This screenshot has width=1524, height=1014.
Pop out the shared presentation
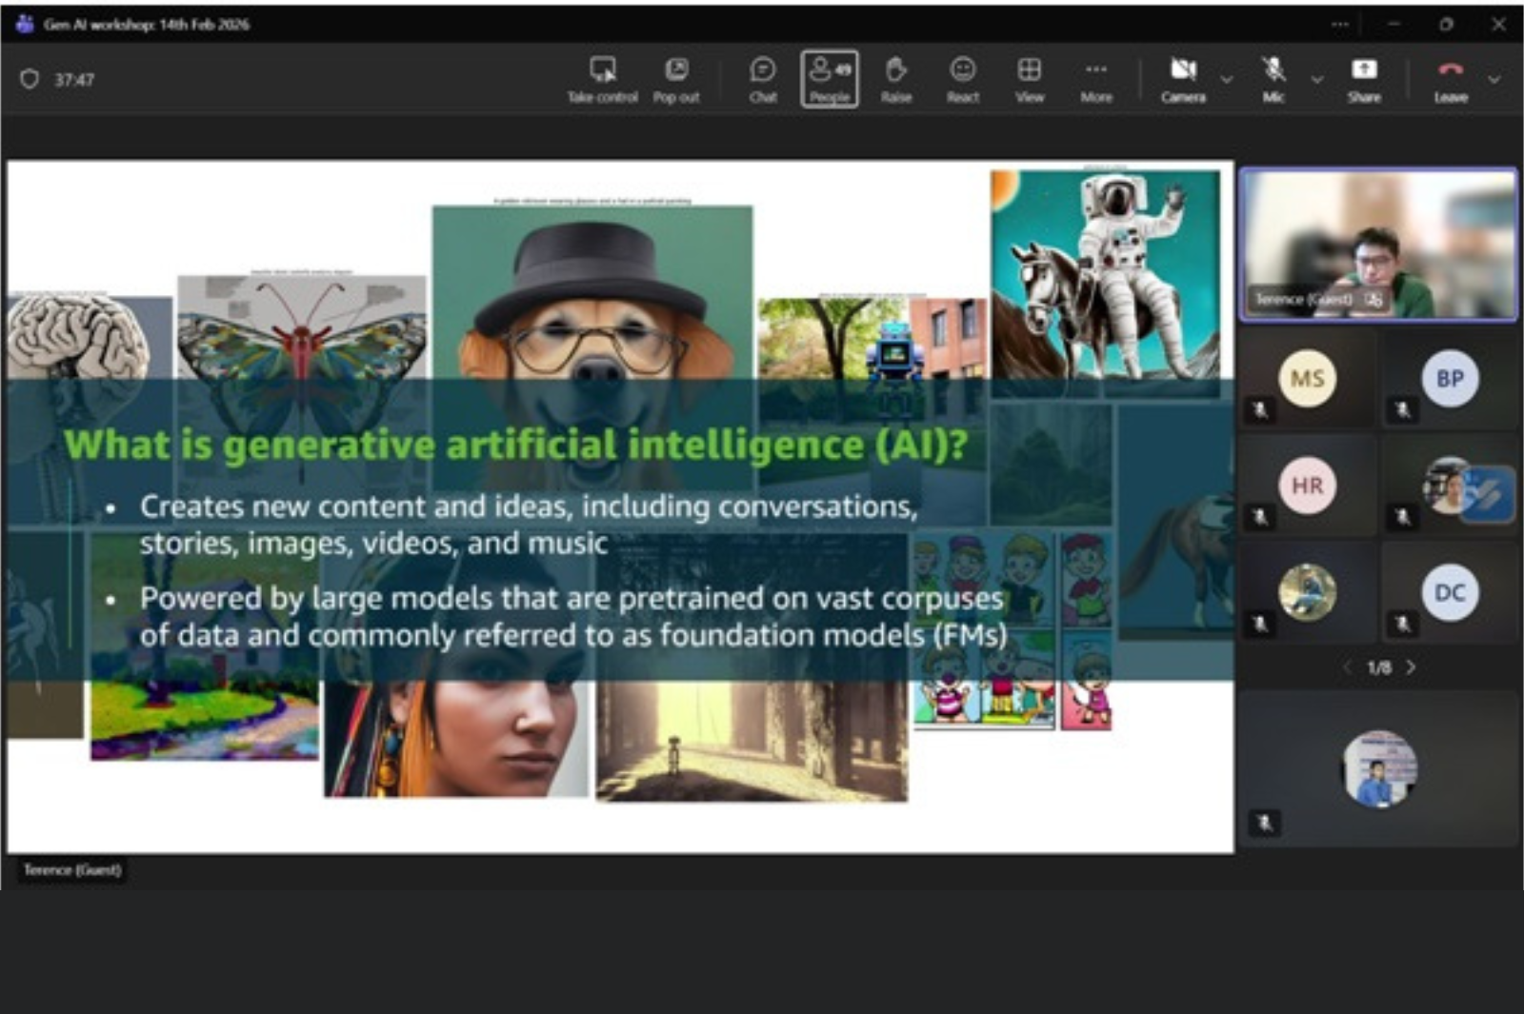[x=676, y=70]
